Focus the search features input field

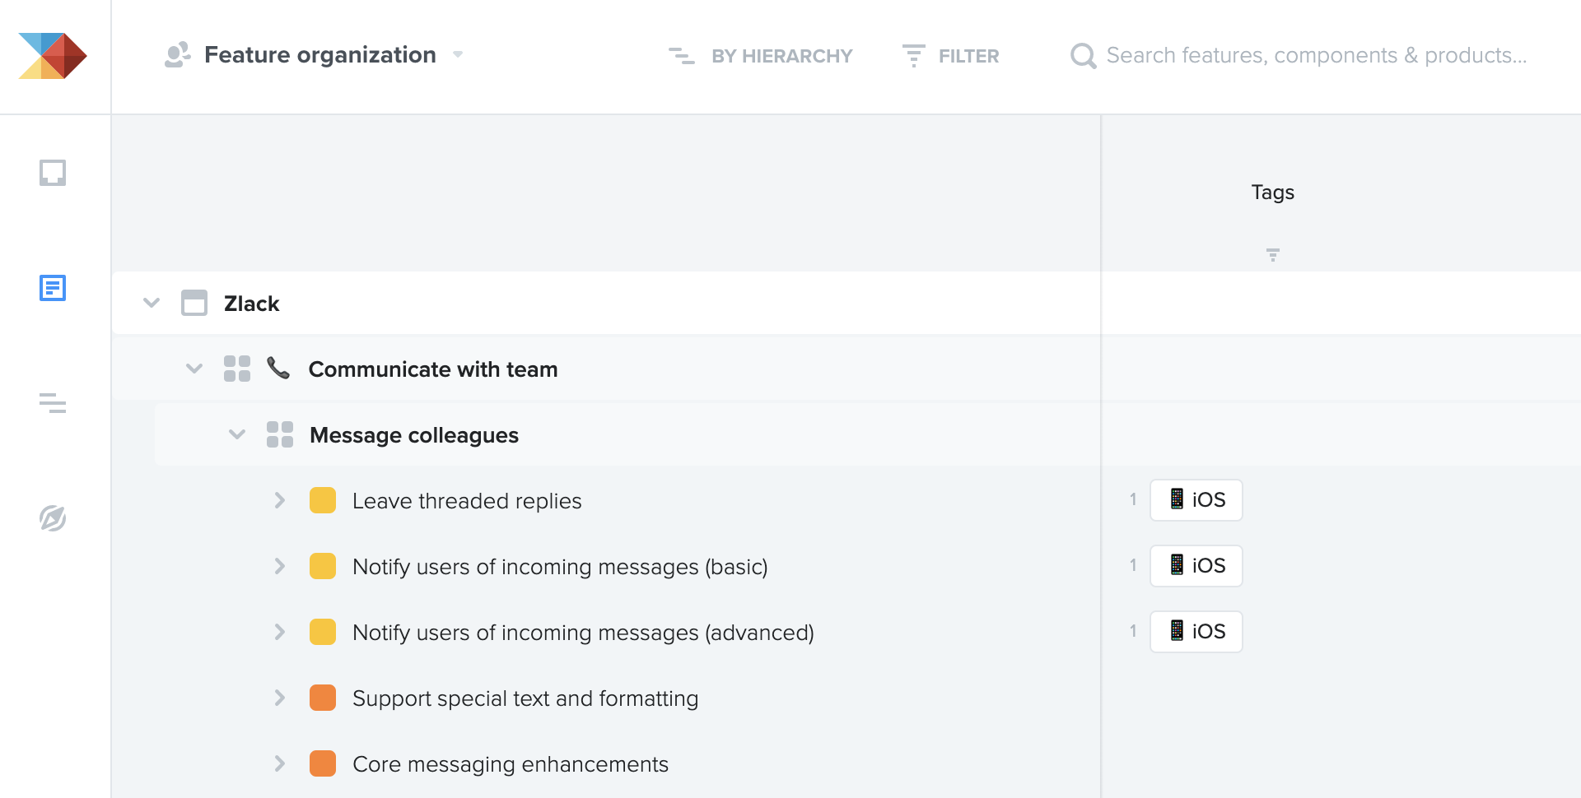coord(1317,56)
